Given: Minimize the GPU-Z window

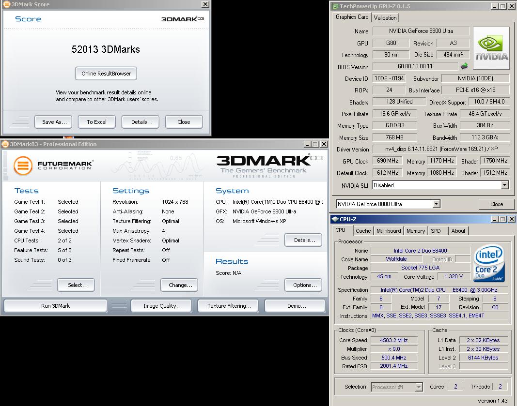Looking at the screenshot, I should (x=495, y=6).
